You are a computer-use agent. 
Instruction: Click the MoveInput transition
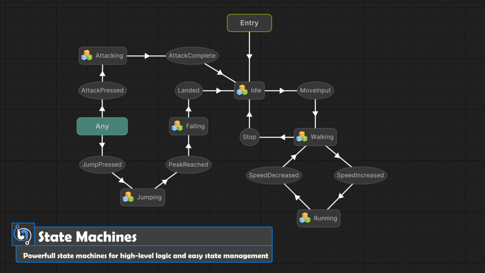[x=315, y=90]
